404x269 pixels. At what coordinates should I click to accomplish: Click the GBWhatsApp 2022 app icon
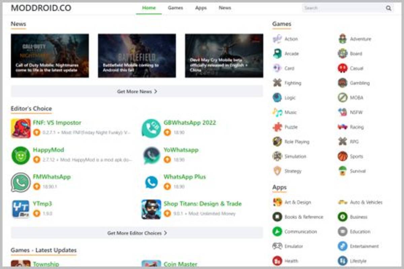(151, 128)
